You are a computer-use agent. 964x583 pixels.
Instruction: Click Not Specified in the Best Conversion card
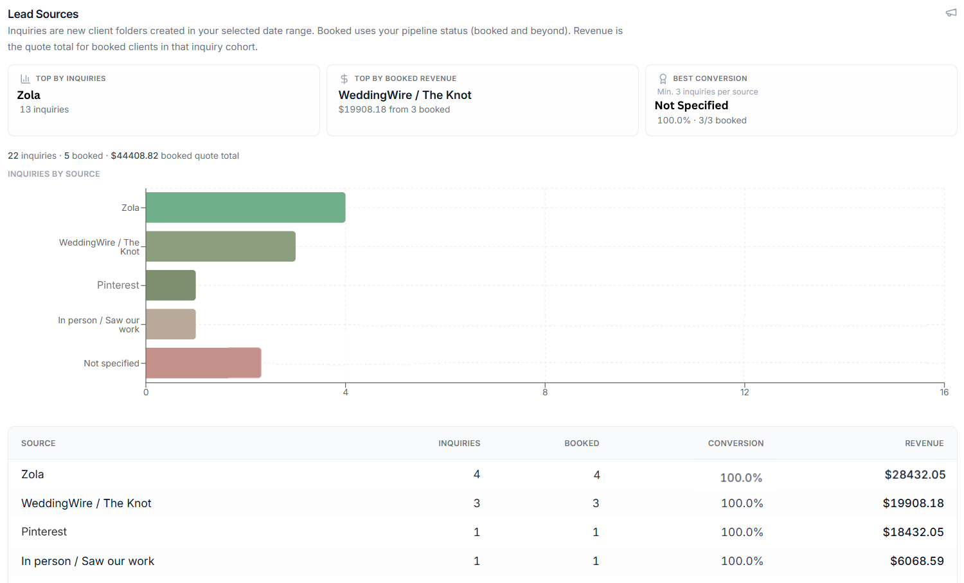tap(692, 105)
